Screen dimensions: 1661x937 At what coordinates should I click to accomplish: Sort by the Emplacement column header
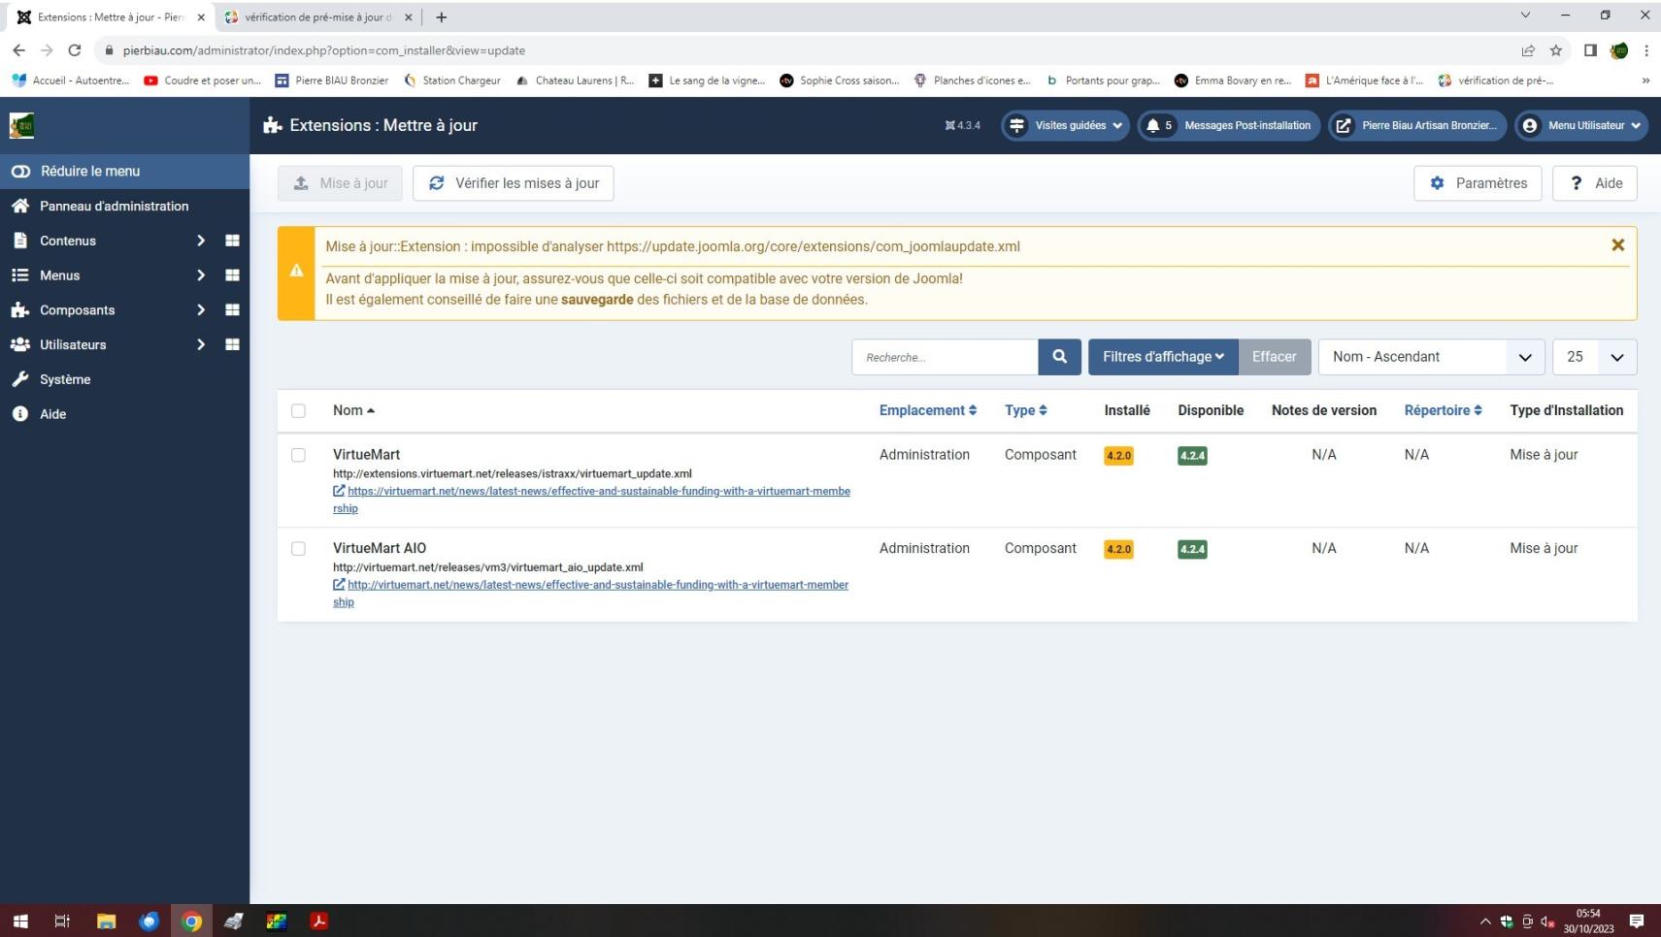928,410
